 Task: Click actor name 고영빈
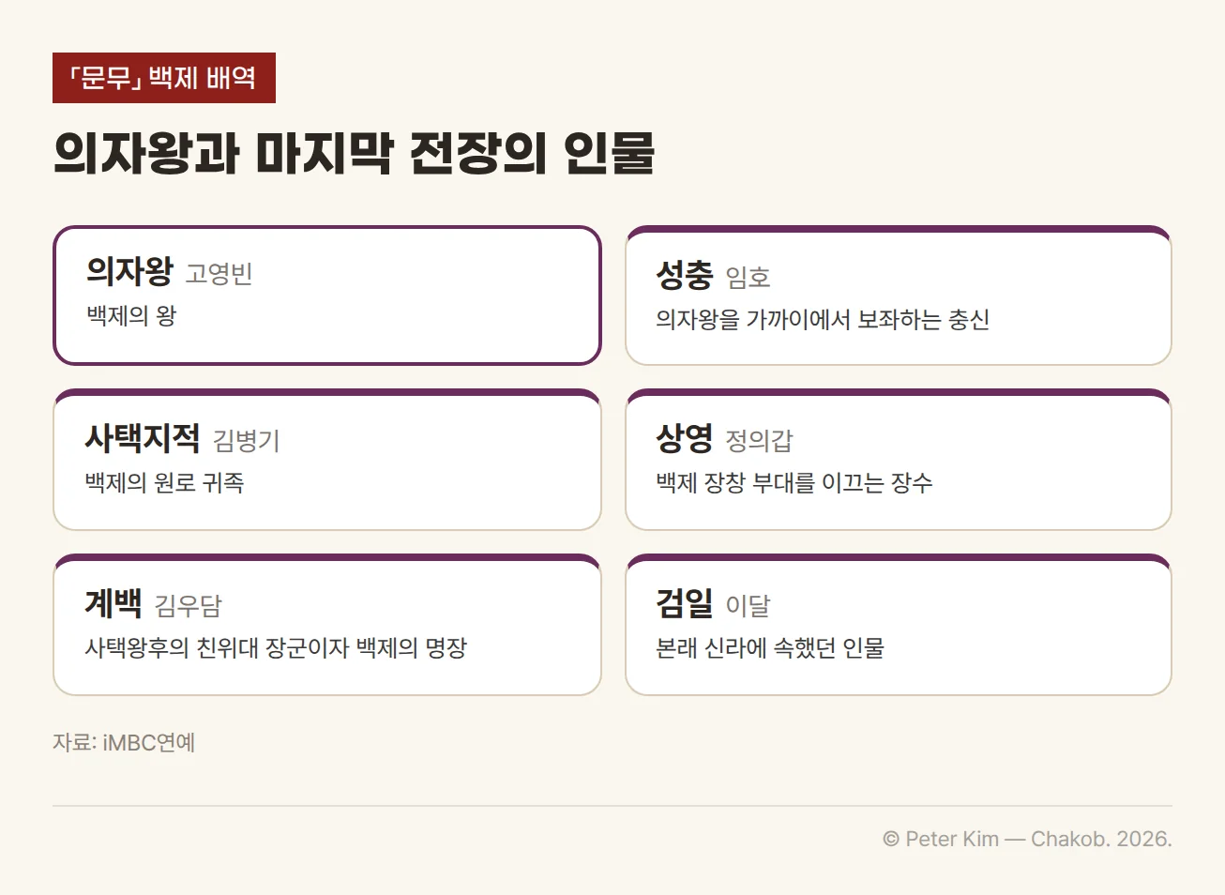[x=219, y=274]
